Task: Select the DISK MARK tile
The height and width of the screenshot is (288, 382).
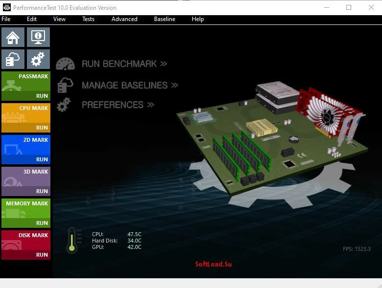Action: [x=26, y=240]
